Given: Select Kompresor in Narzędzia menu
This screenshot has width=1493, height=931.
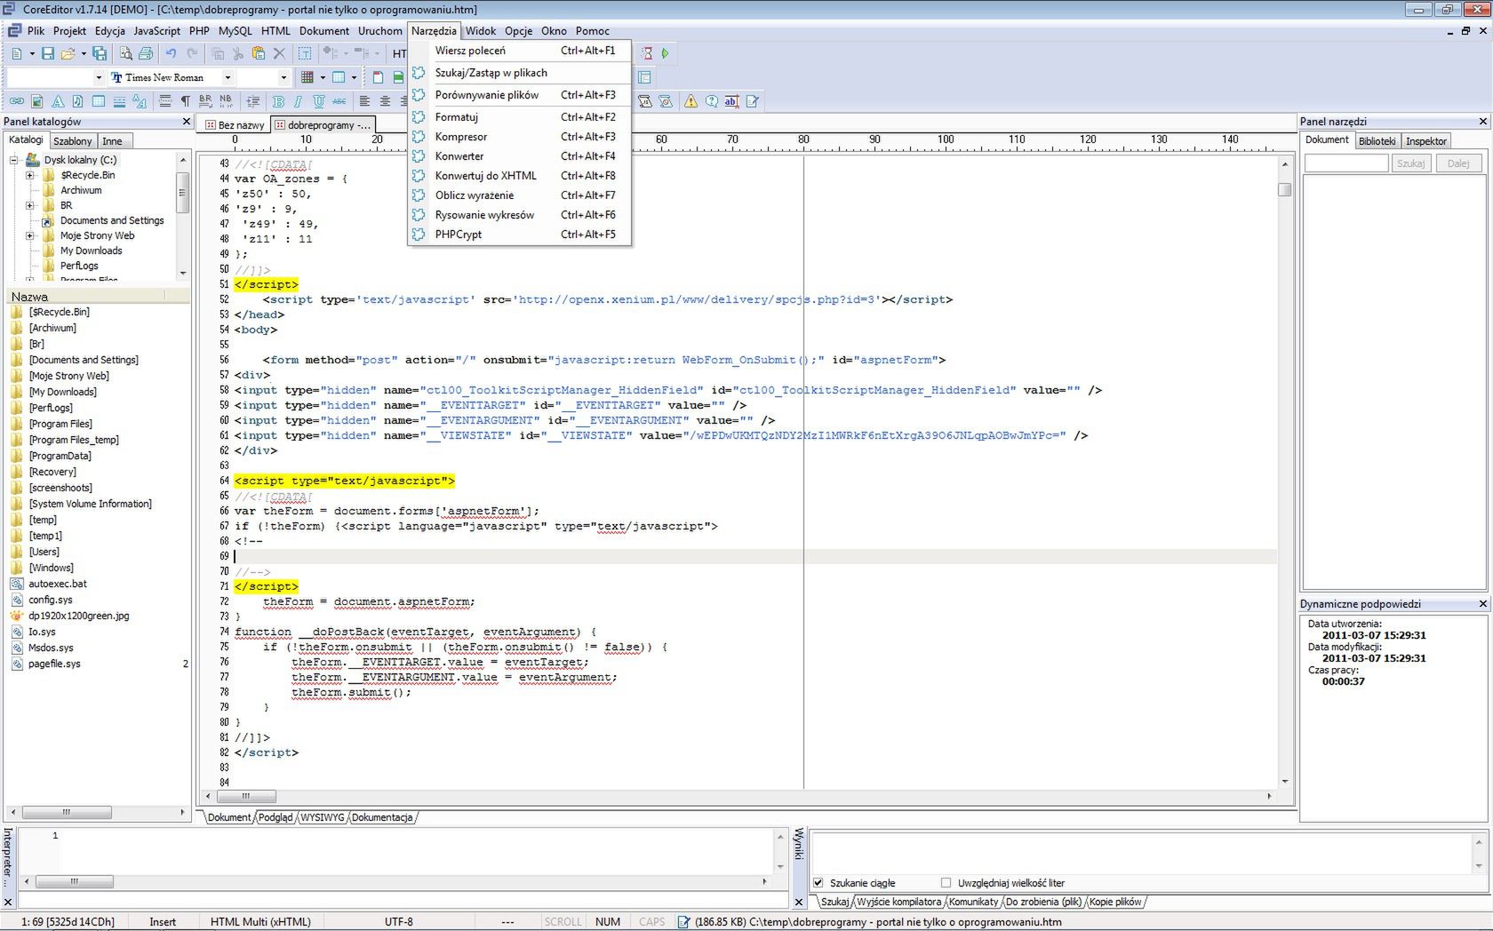Looking at the screenshot, I should click(520, 137).
